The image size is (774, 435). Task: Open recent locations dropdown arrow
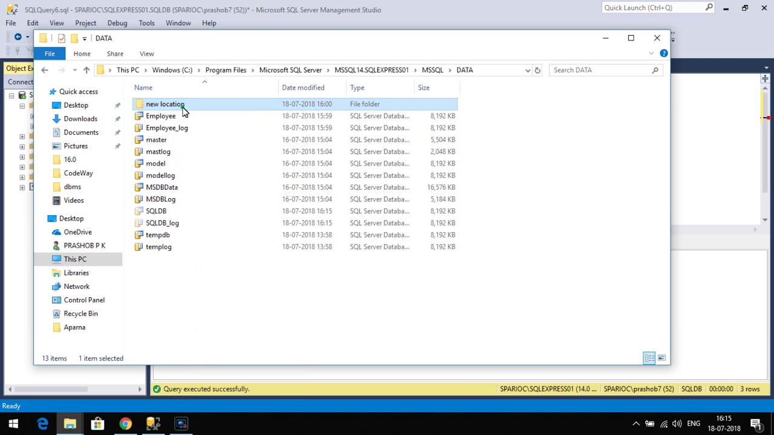tap(74, 70)
